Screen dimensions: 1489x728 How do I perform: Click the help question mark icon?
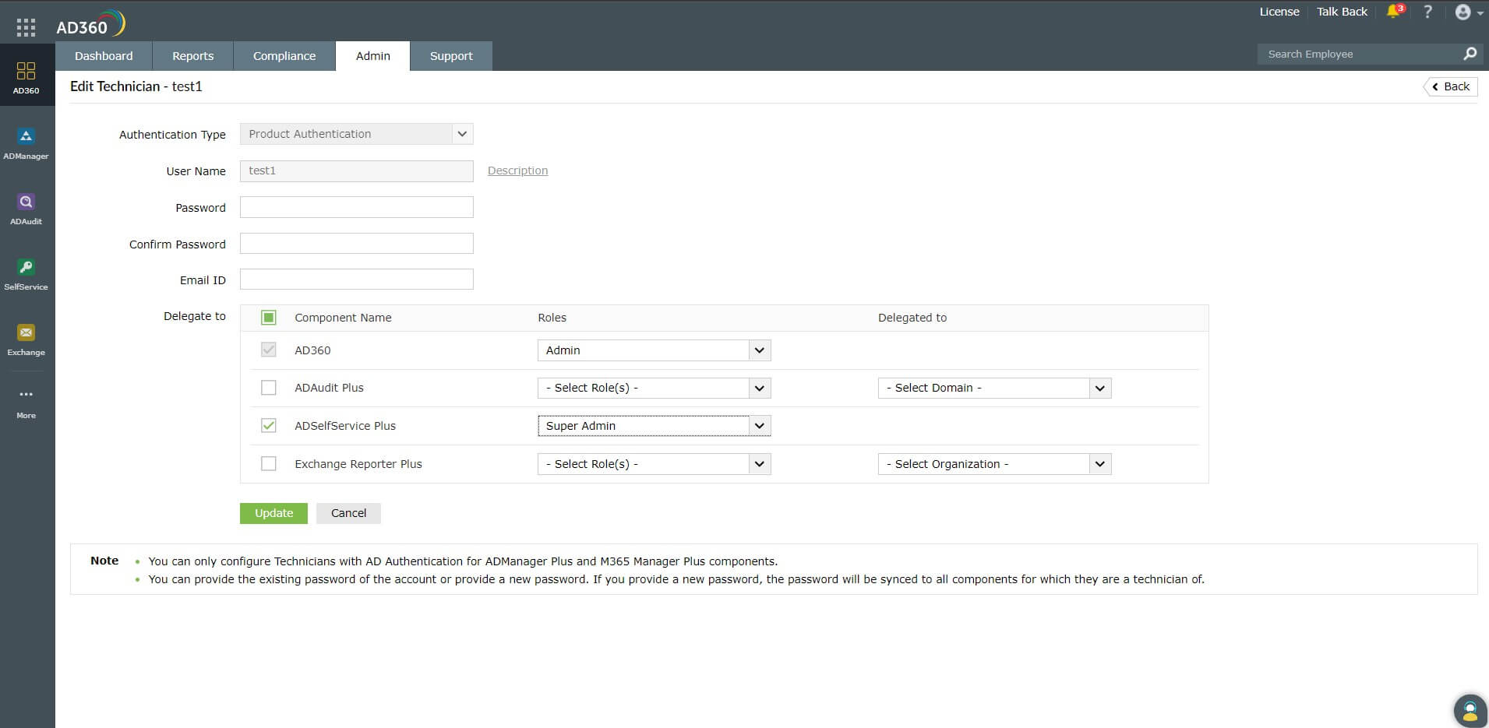[x=1427, y=12]
